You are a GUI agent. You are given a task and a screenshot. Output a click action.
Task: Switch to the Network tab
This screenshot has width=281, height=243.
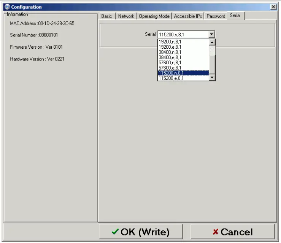(x=126, y=16)
